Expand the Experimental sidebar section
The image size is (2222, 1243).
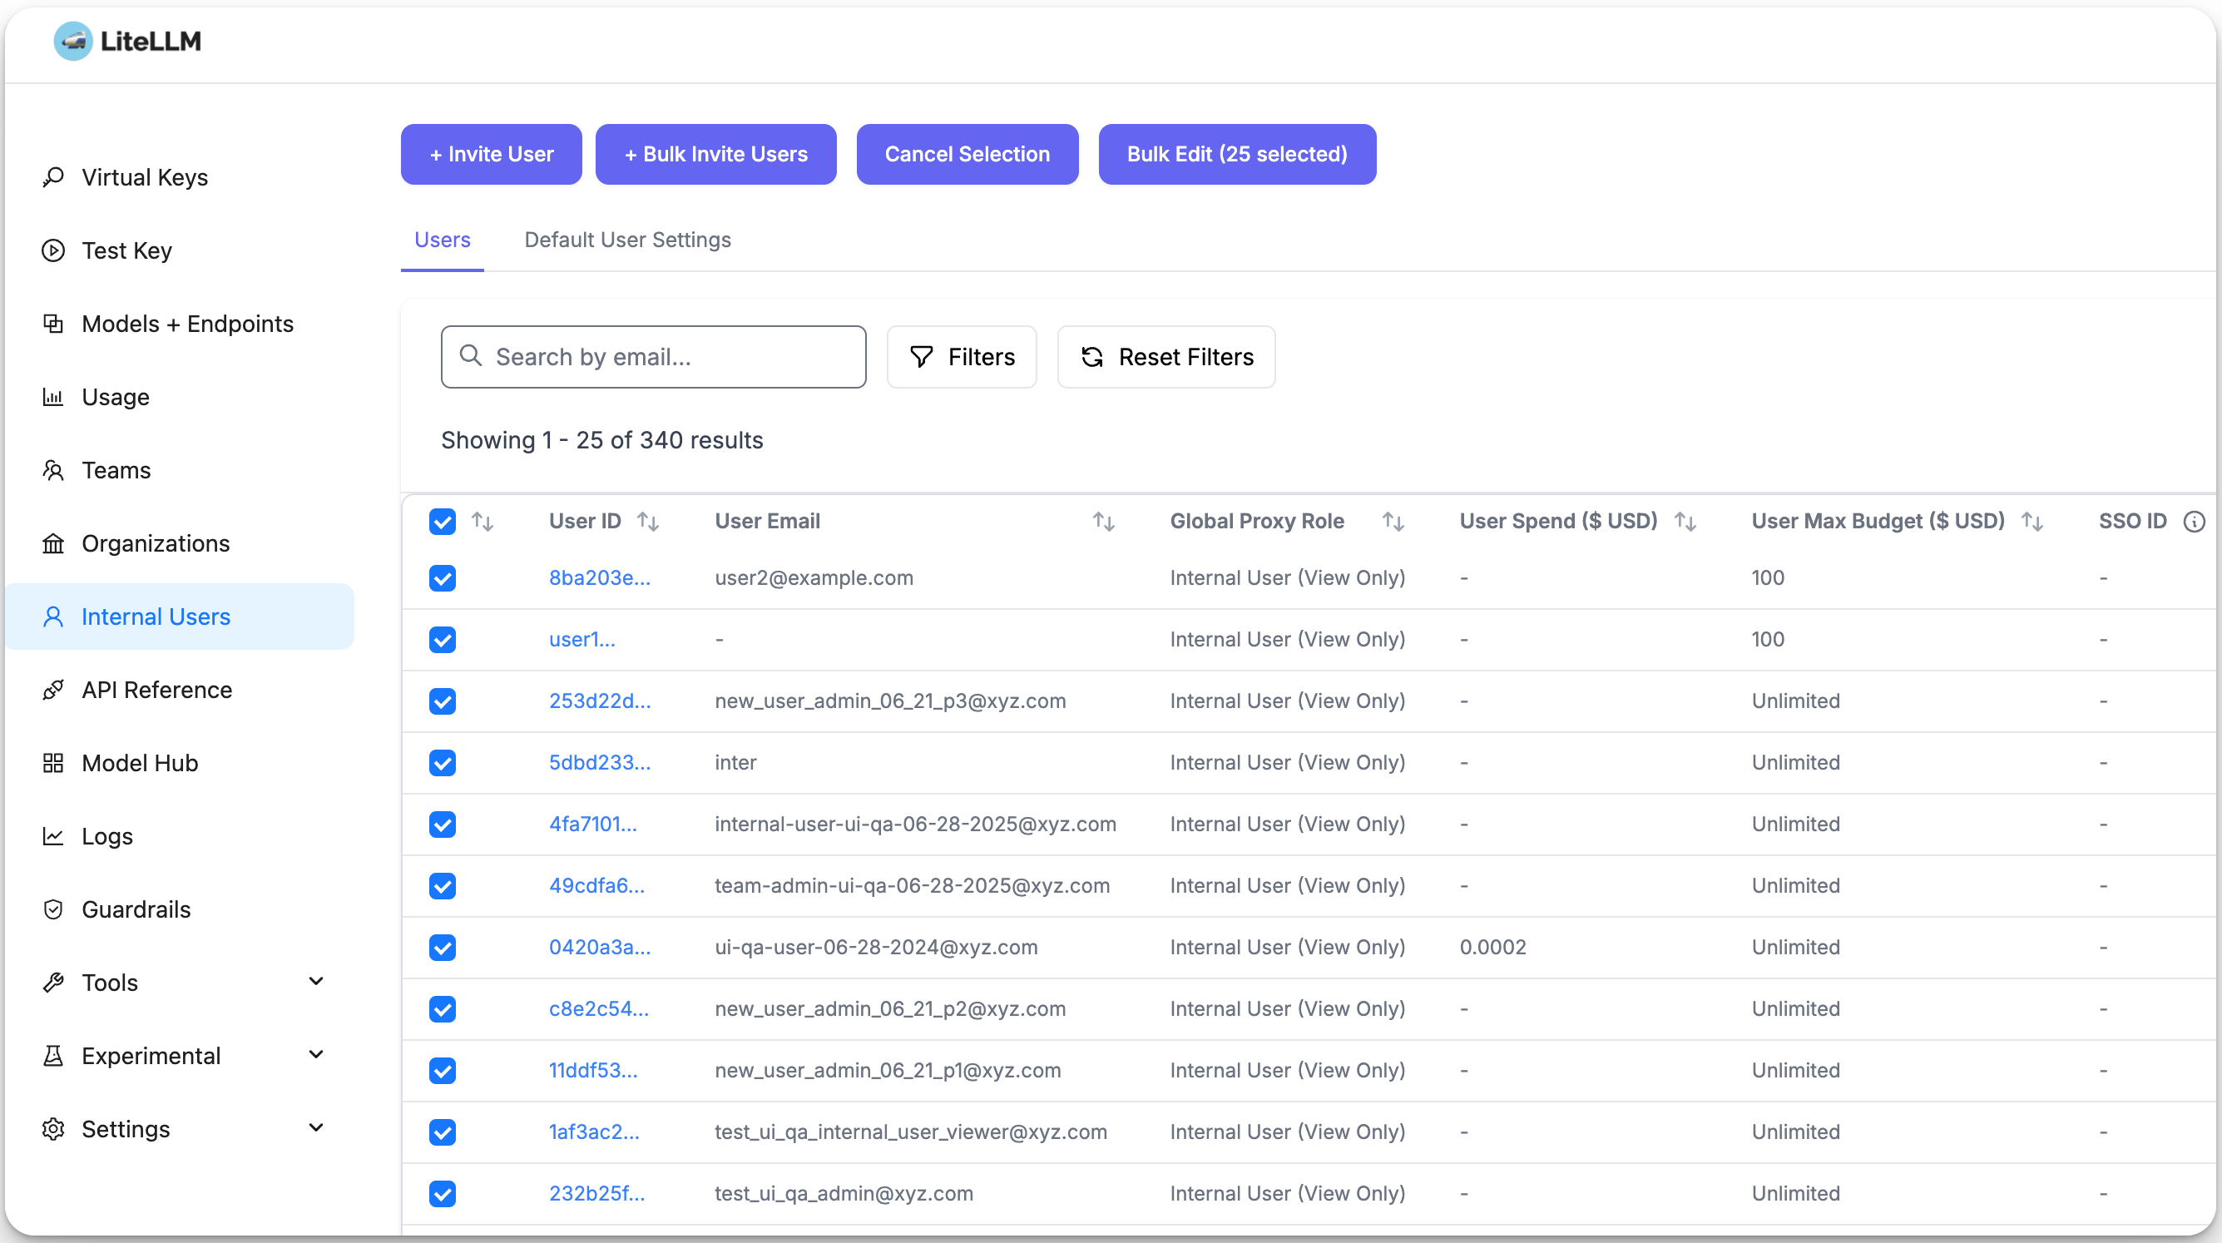coord(315,1055)
